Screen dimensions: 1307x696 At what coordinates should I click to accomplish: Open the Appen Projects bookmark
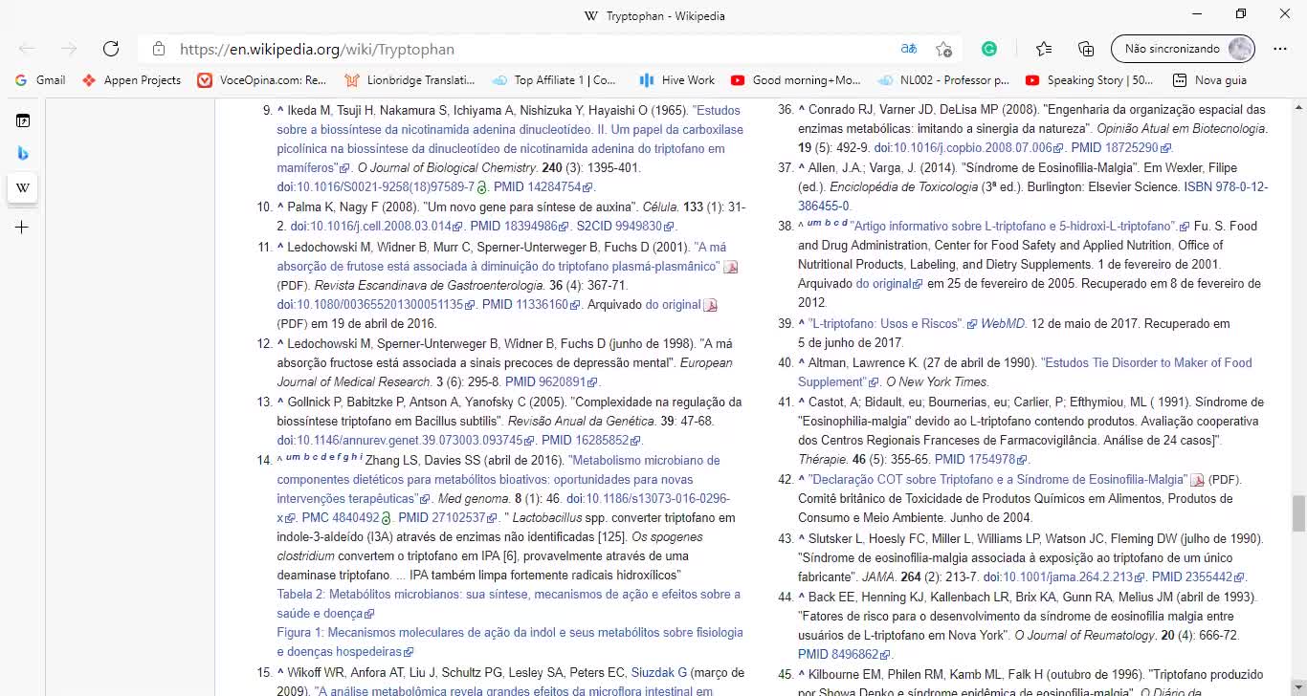pos(132,80)
